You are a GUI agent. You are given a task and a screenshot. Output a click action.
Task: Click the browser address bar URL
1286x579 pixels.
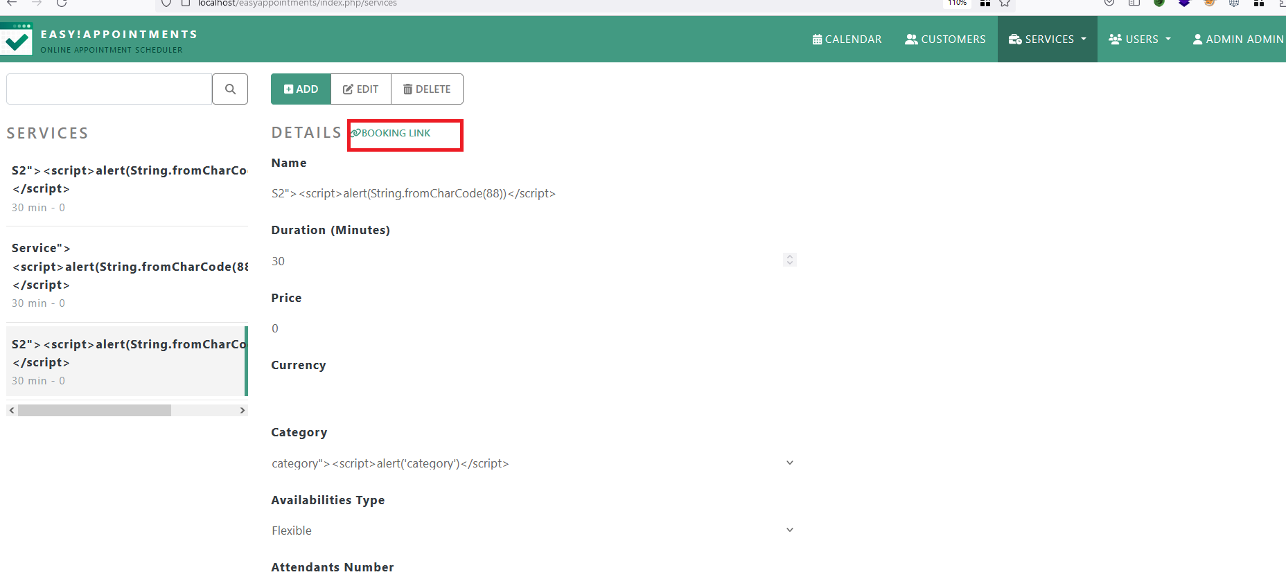coord(297,3)
